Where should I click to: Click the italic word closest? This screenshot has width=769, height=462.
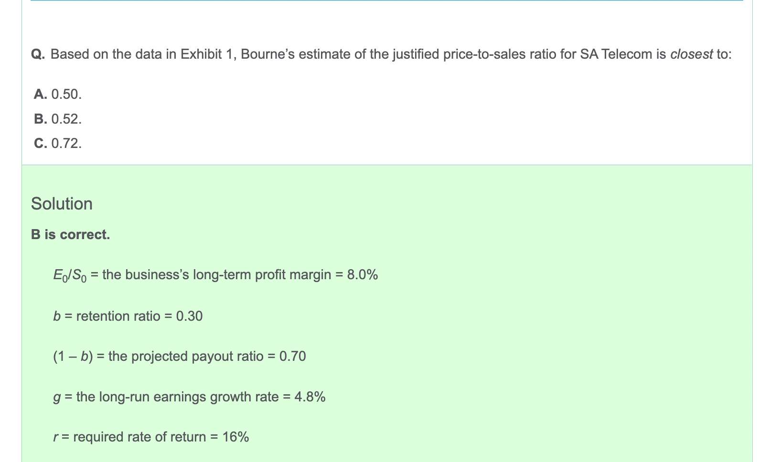click(x=692, y=54)
